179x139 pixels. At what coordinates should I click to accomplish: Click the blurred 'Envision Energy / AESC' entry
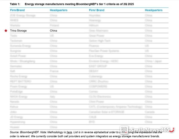(x=103, y=61)
